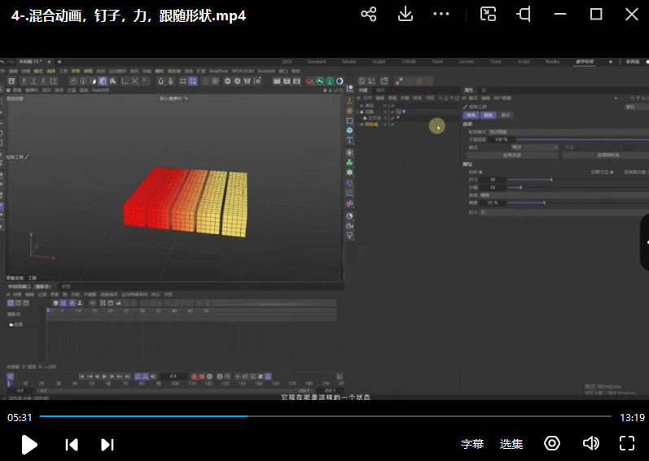
Task: Open player settings hexagon icon
Action: [552, 443]
